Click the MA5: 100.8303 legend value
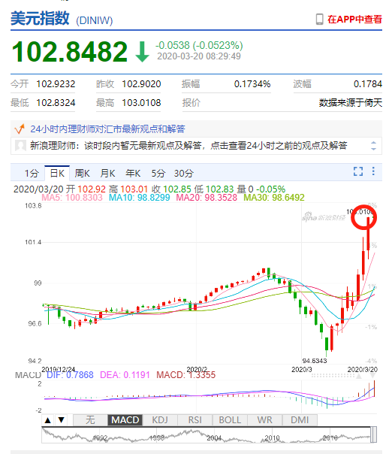 (72, 198)
